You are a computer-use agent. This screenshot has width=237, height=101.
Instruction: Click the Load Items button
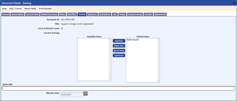tap(119, 56)
